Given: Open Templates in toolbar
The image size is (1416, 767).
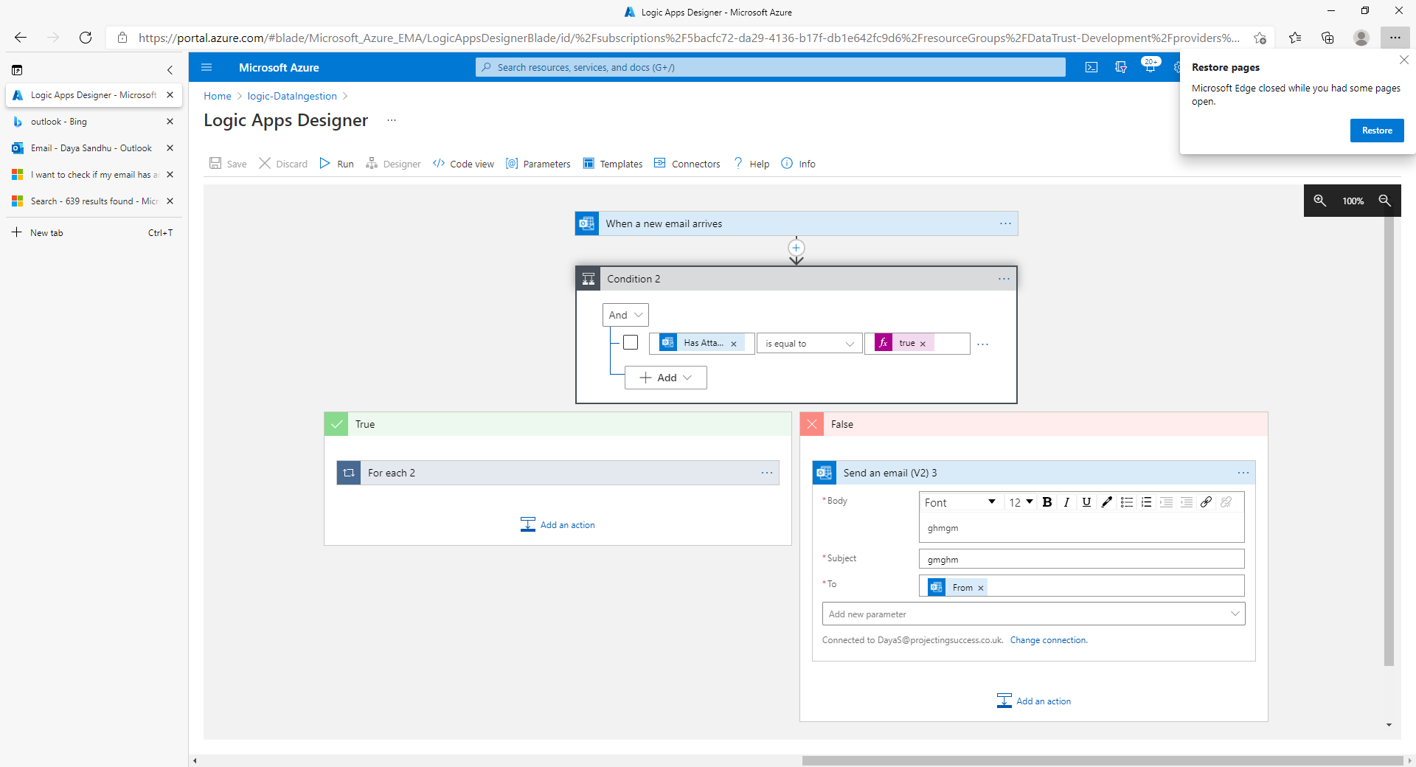Looking at the screenshot, I should coord(613,164).
